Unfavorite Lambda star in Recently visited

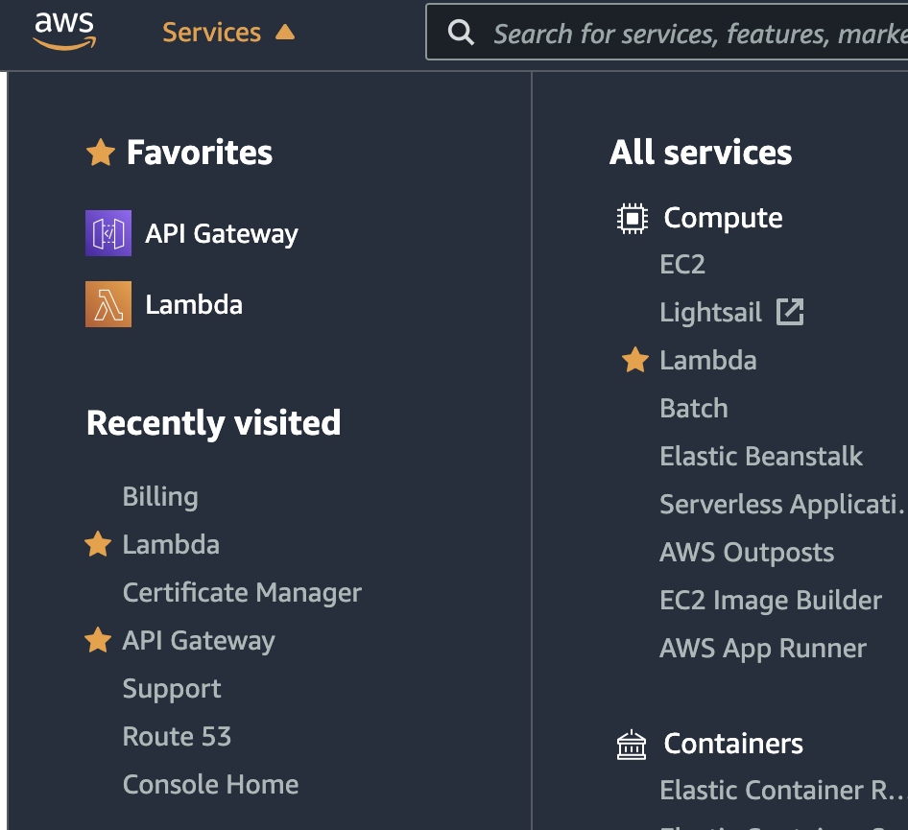click(98, 545)
